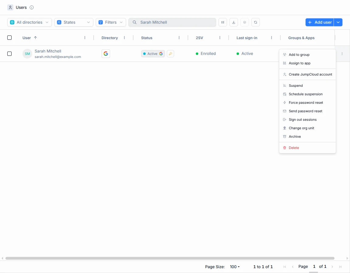Expand the Add user split arrow
The height and width of the screenshot is (273, 350).
338,22
